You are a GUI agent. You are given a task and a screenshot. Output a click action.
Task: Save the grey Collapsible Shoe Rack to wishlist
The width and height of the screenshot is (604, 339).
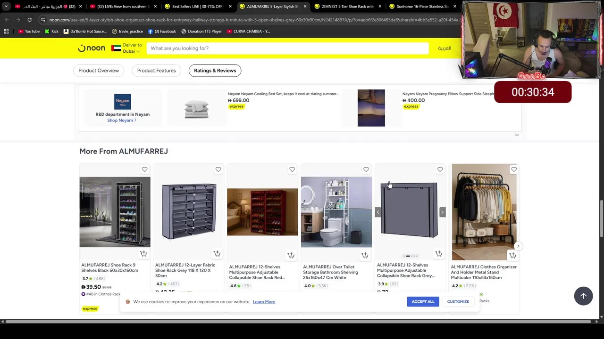(x=440, y=169)
